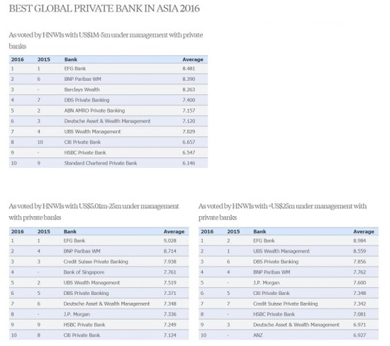Click ABN AMRO Private Banking entry

95,111
